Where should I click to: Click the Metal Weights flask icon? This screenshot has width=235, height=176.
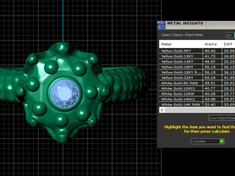click(161, 25)
